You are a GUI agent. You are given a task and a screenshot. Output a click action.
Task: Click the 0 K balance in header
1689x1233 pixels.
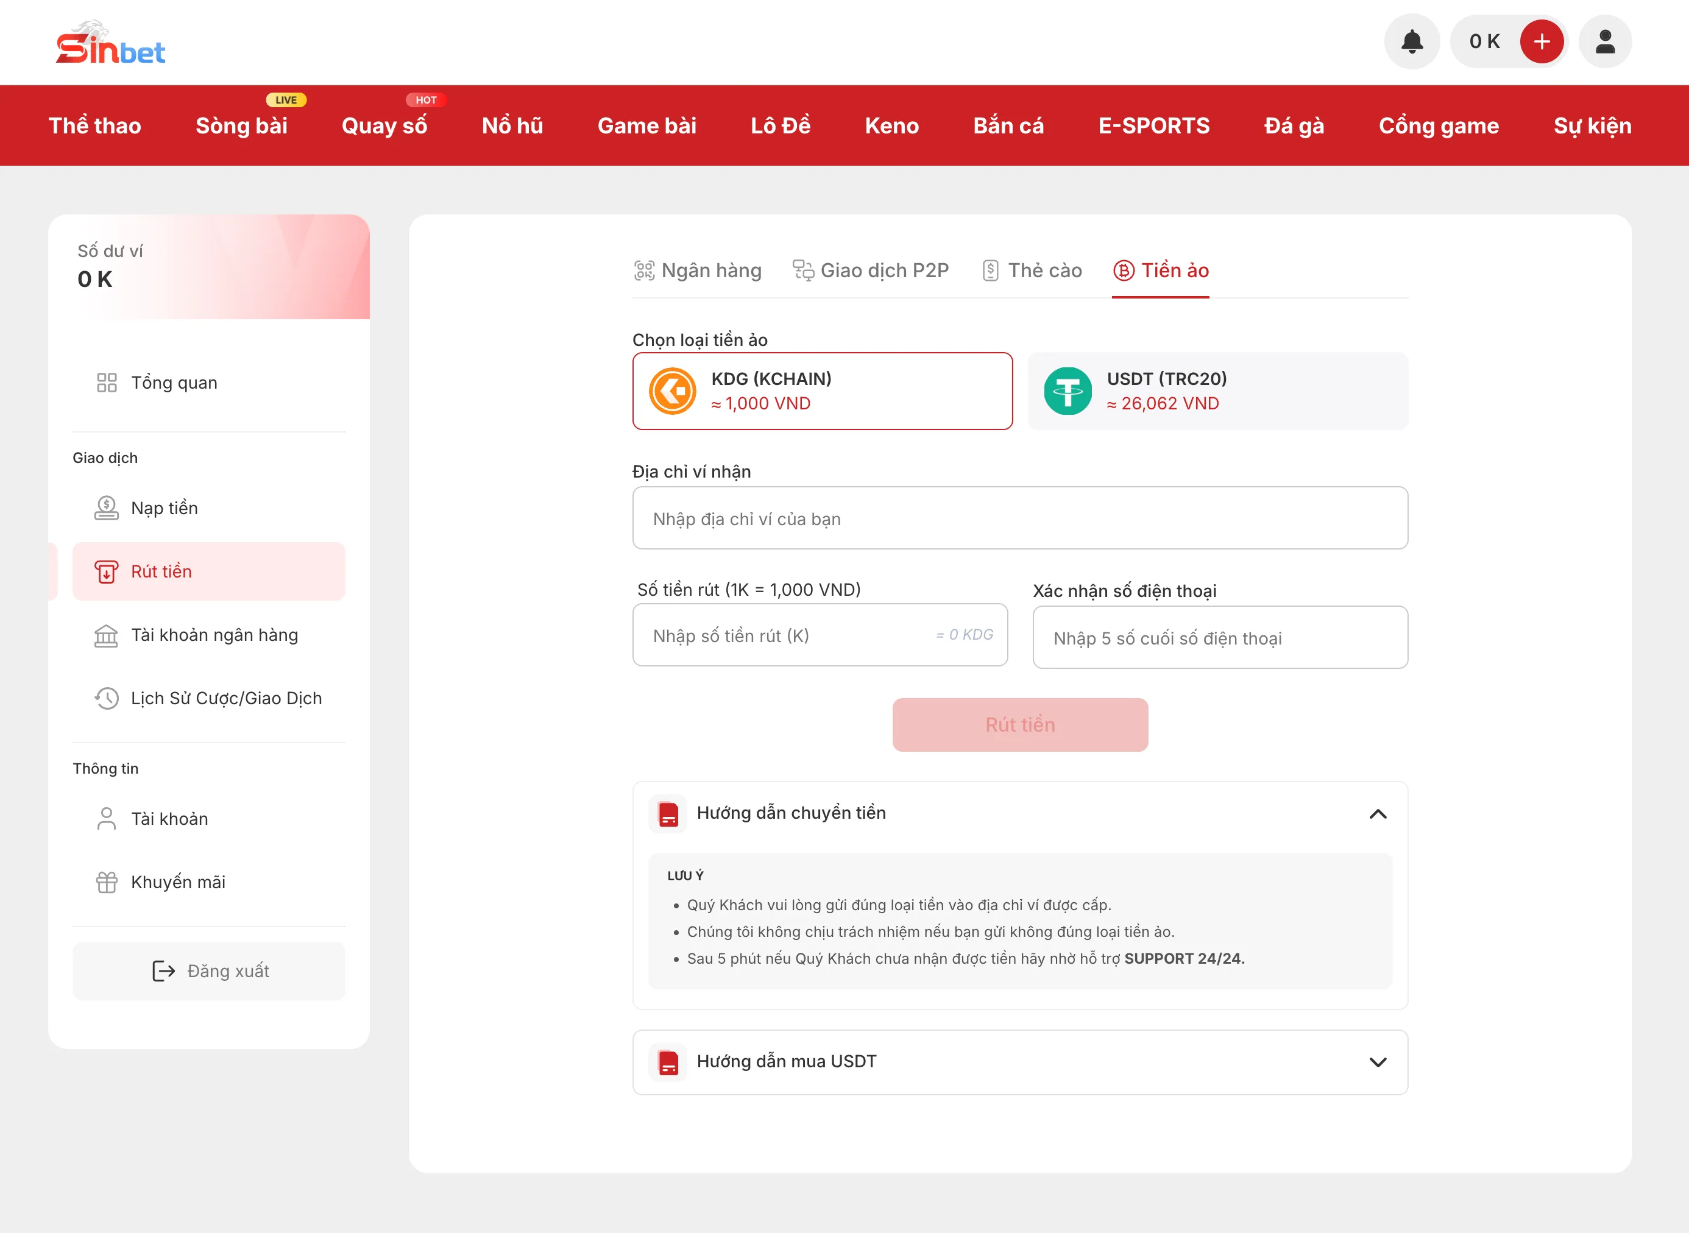[1484, 42]
